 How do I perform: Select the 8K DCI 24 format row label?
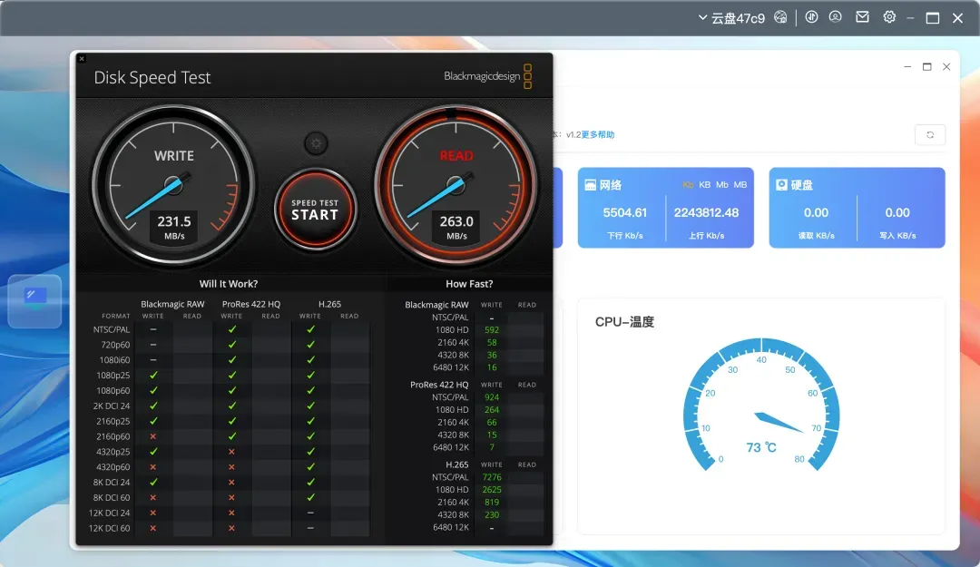pyautogui.click(x=112, y=482)
